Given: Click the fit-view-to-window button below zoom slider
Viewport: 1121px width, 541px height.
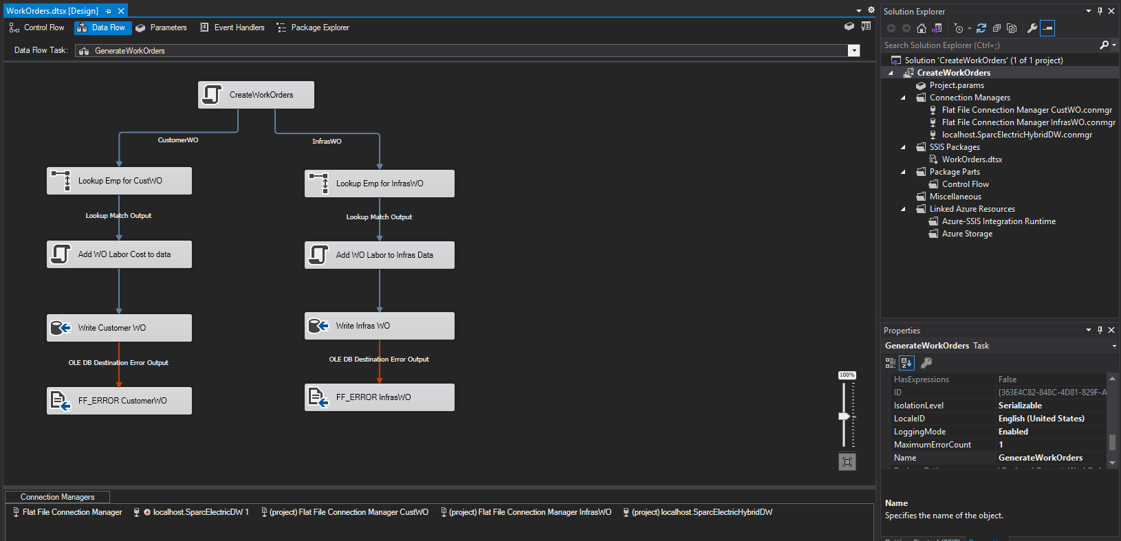Looking at the screenshot, I should coord(847,462).
